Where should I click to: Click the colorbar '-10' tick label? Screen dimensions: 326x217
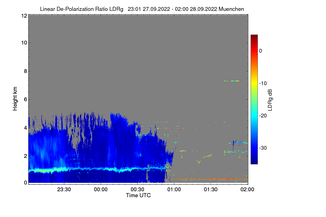click(263, 83)
